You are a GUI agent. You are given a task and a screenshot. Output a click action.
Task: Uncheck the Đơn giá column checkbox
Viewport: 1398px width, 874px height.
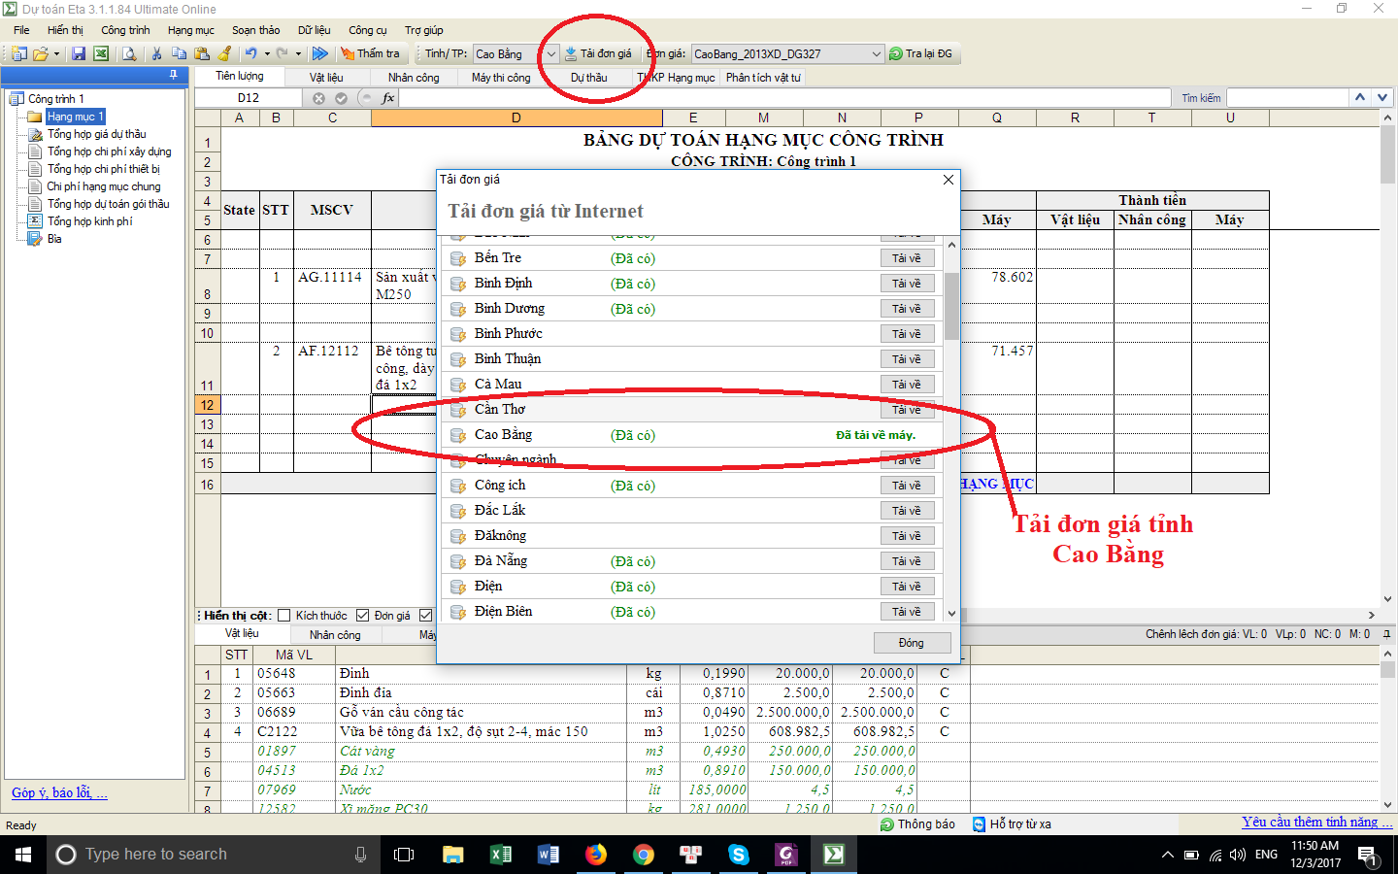[x=363, y=616]
